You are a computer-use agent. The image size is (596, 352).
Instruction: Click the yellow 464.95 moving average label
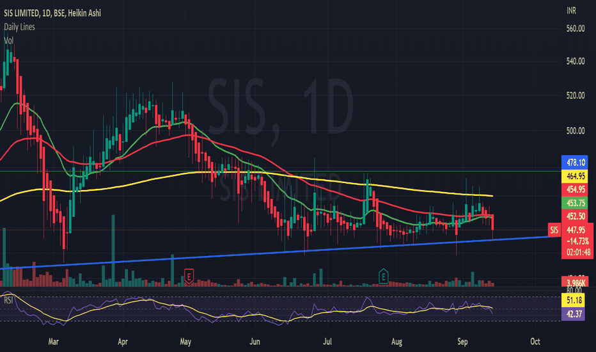click(x=574, y=176)
